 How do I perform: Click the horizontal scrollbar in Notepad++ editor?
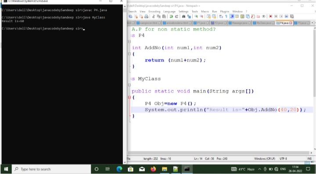219,153
